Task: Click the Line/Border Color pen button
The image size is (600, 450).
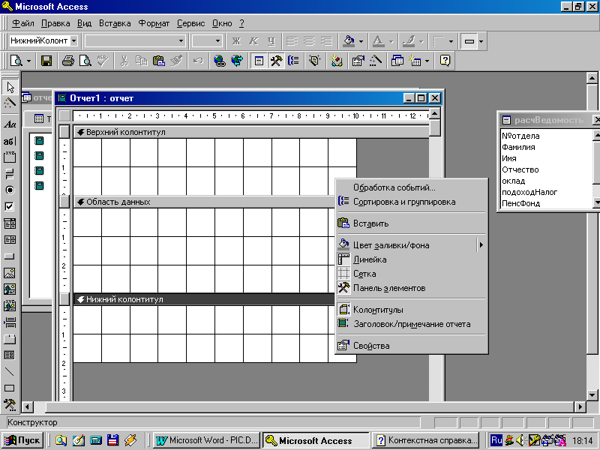Action: [x=409, y=41]
